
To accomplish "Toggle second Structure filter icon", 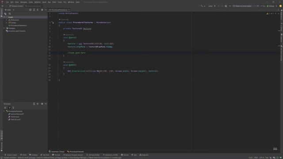I will pos(13,108).
